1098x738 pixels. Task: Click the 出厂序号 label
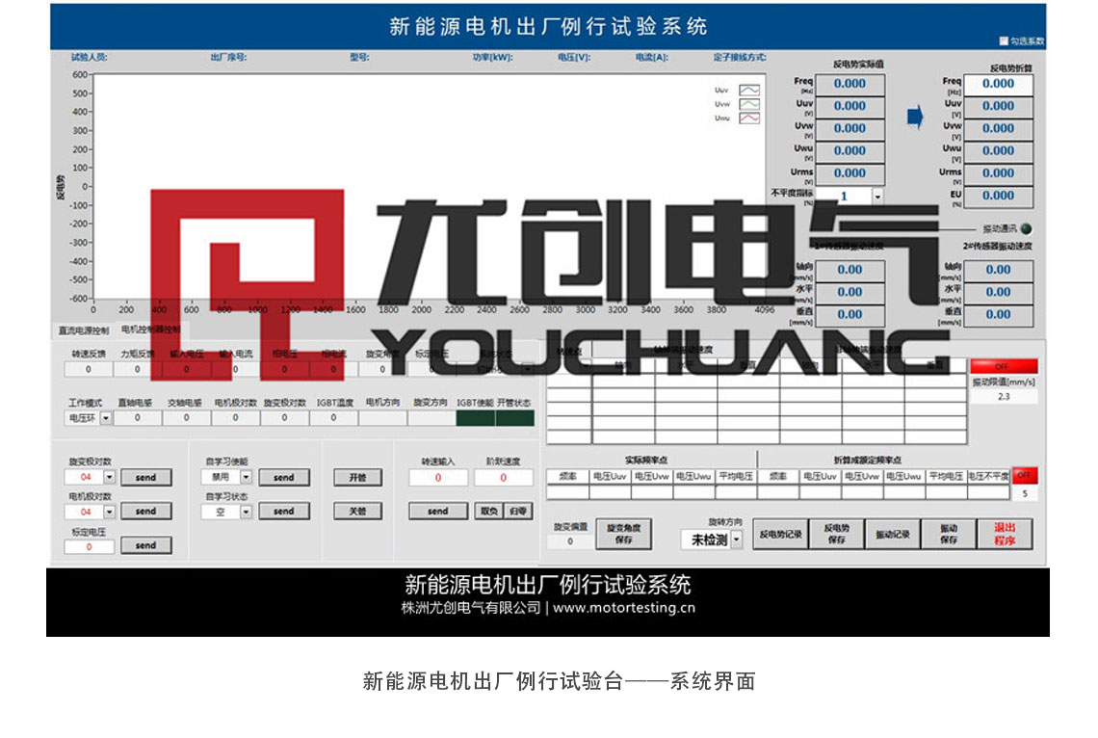click(228, 58)
